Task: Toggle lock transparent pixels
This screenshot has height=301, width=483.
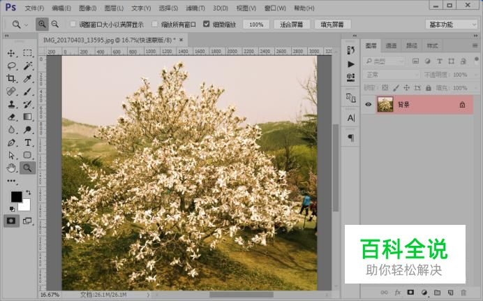Action: tap(385, 88)
